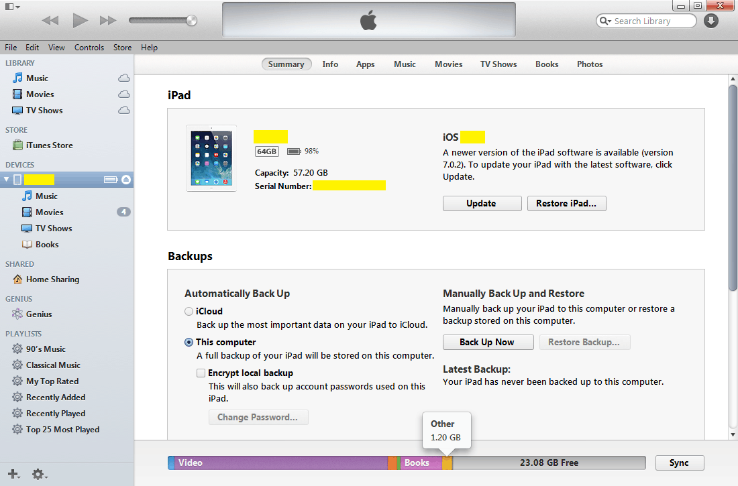
Task: Open Top 25 Most Played playlist
Action: pyautogui.click(x=62, y=429)
